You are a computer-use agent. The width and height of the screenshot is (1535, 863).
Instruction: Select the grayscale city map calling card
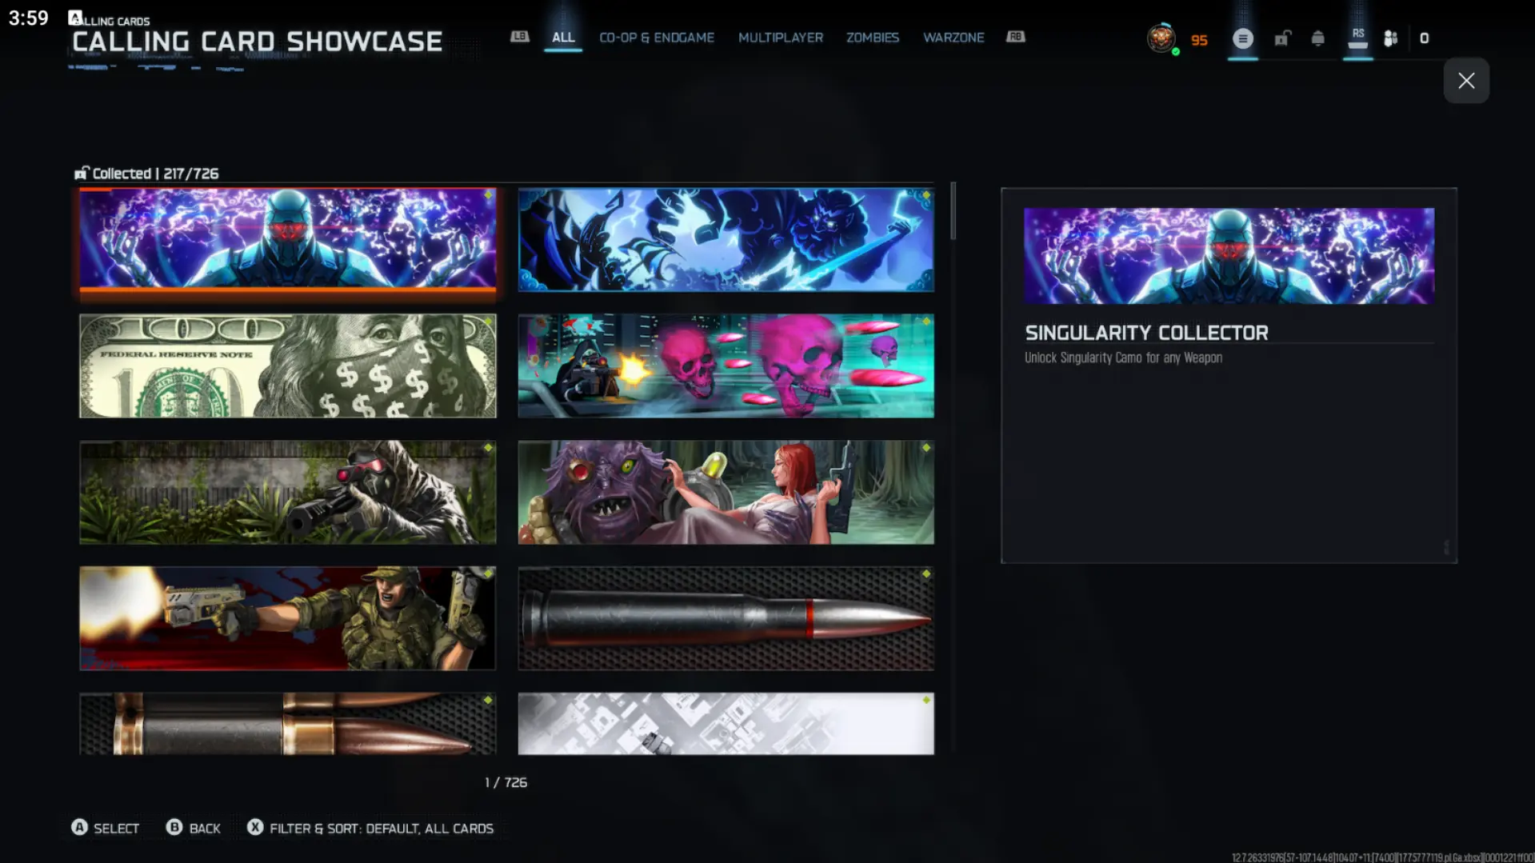coord(726,723)
